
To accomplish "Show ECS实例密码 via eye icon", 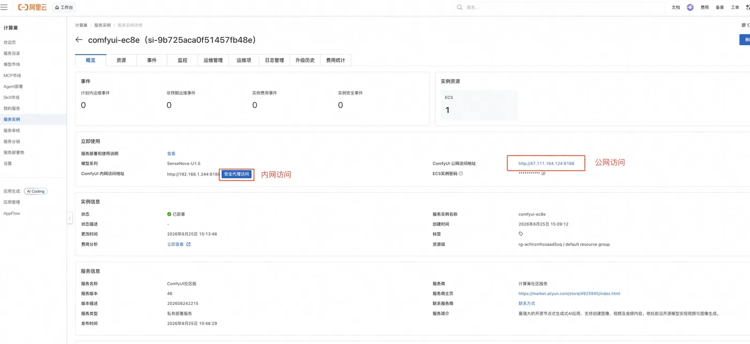I will [543, 173].
